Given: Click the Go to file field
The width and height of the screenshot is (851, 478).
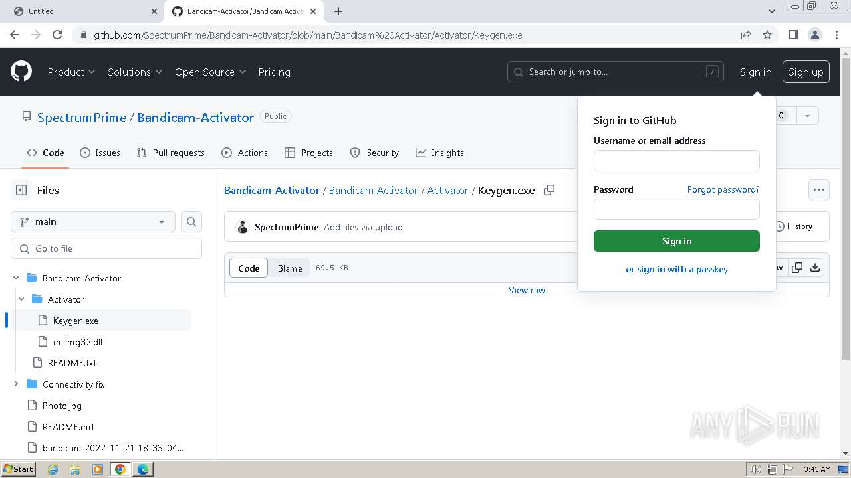Looking at the screenshot, I should coord(106,248).
